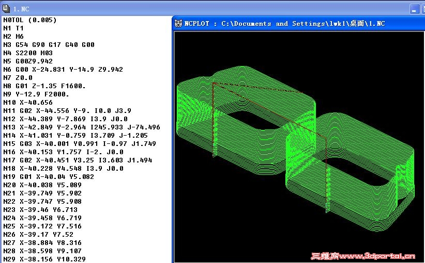Select line N17 G02 X-40.451 Y3.25
This screenshot has width=425, height=263.
(78, 160)
